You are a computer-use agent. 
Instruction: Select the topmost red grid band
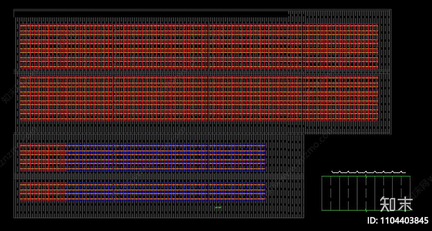click(199, 46)
